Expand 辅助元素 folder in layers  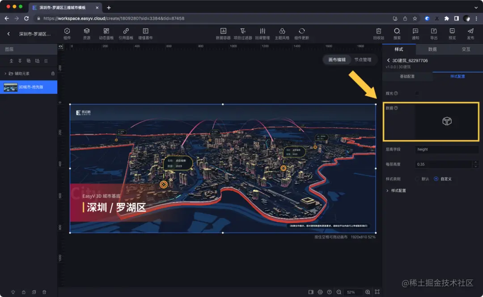[5, 74]
